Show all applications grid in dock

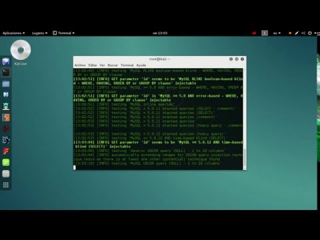click(x=6, y=185)
